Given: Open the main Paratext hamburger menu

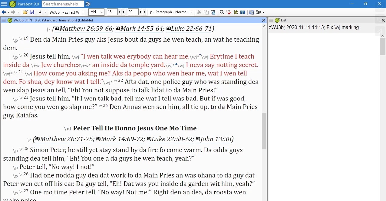Looking at the screenshot, I should point(4,4).
